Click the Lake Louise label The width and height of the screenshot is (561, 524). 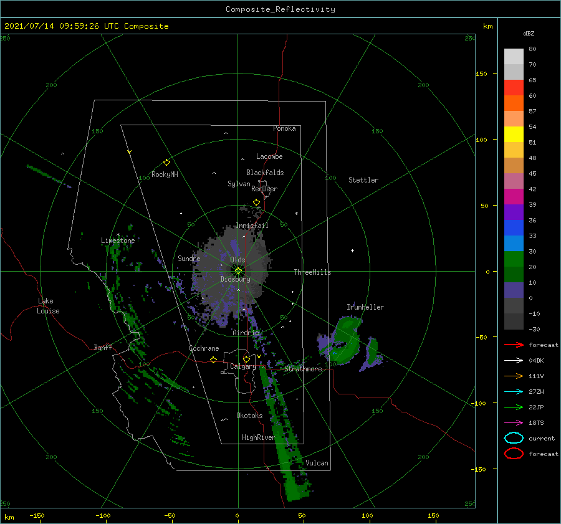click(48, 306)
